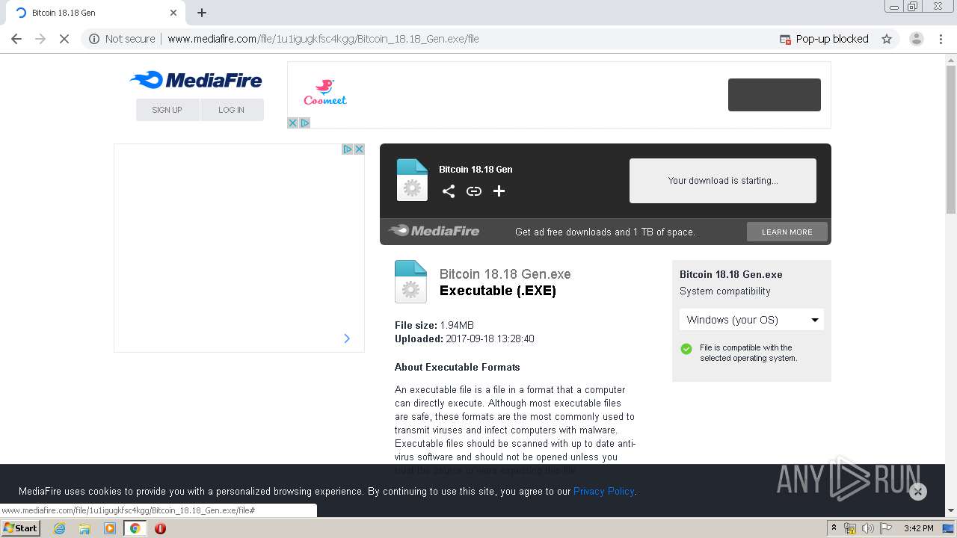Close the left sidebar ad with X icon

[x=359, y=149]
